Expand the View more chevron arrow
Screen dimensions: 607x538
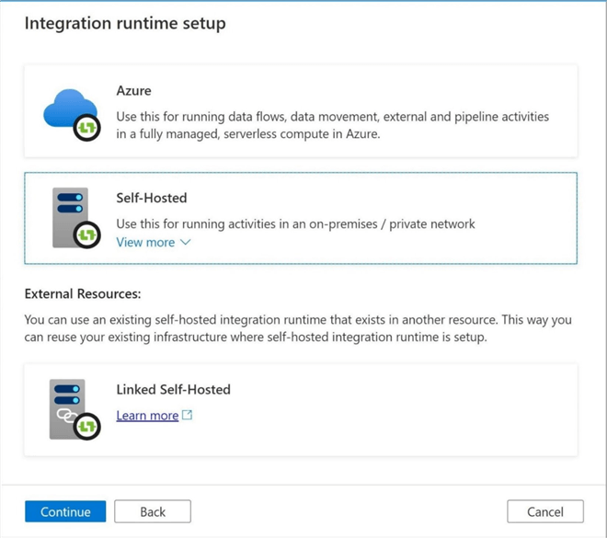[x=185, y=243]
